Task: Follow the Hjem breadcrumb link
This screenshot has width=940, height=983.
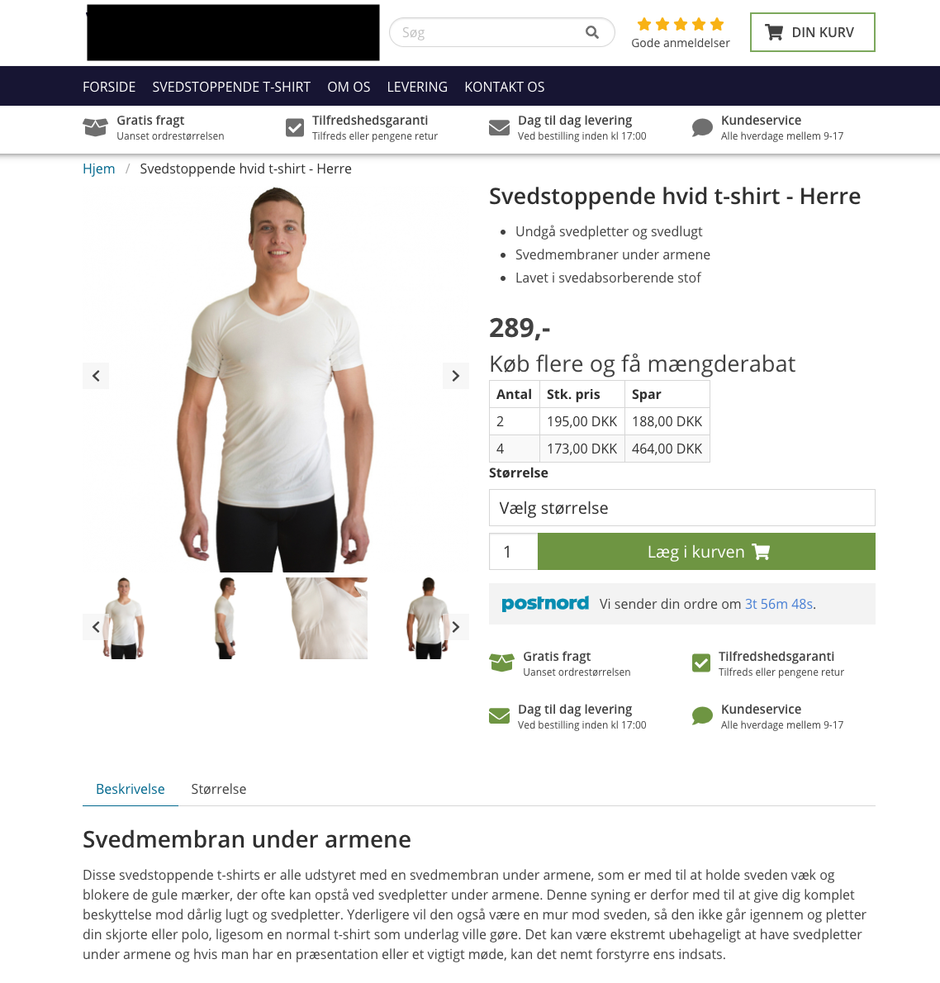Action: tap(99, 169)
